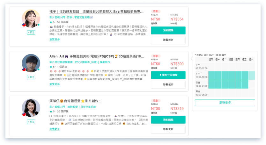
Task: Open the PS(分鏡腳本_插畫) tag link
Action: pyautogui.click(x=86, y=62)
